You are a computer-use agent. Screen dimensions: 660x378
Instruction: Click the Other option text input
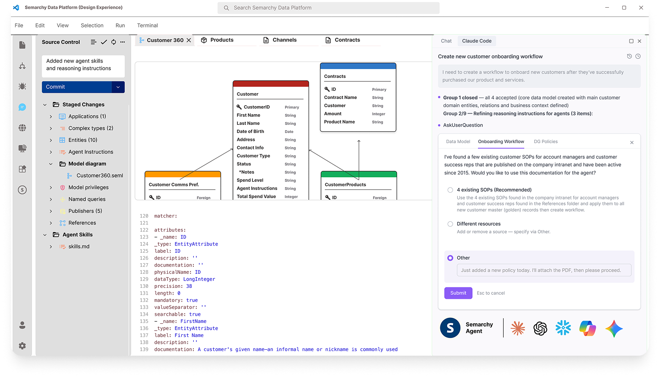[544, 270]
